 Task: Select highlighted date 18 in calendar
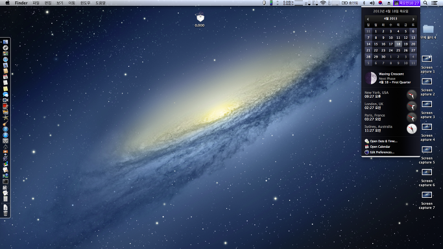tap(398, 43)
